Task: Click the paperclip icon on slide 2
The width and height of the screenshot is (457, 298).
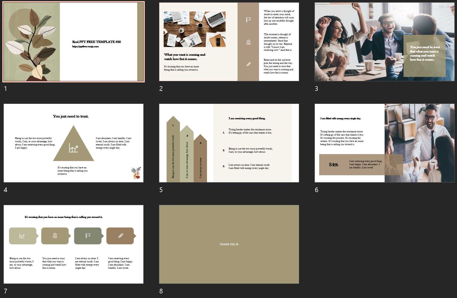Action: pyautogui.click(x=249, y=64)
